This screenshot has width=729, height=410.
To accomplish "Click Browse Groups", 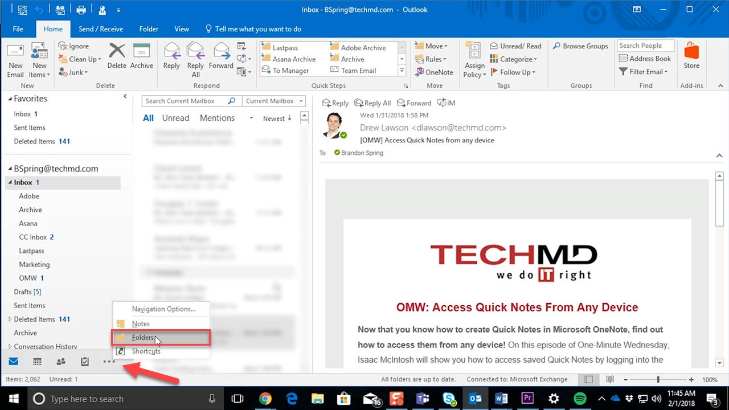I will click(x=581, y=46).
